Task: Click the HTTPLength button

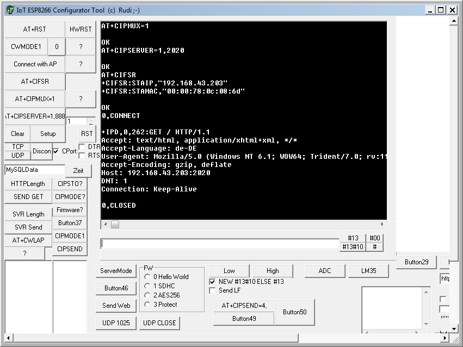Action: pyautogui.click(x=28, y=184)
